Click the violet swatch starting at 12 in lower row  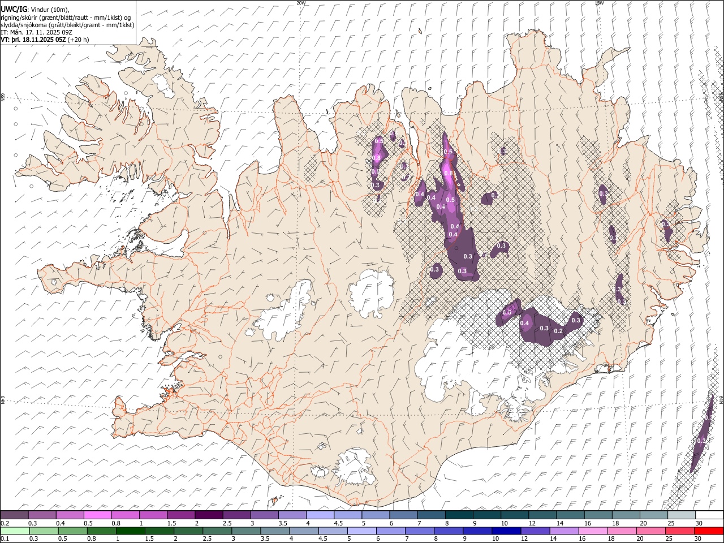click(x=535, y=531)
